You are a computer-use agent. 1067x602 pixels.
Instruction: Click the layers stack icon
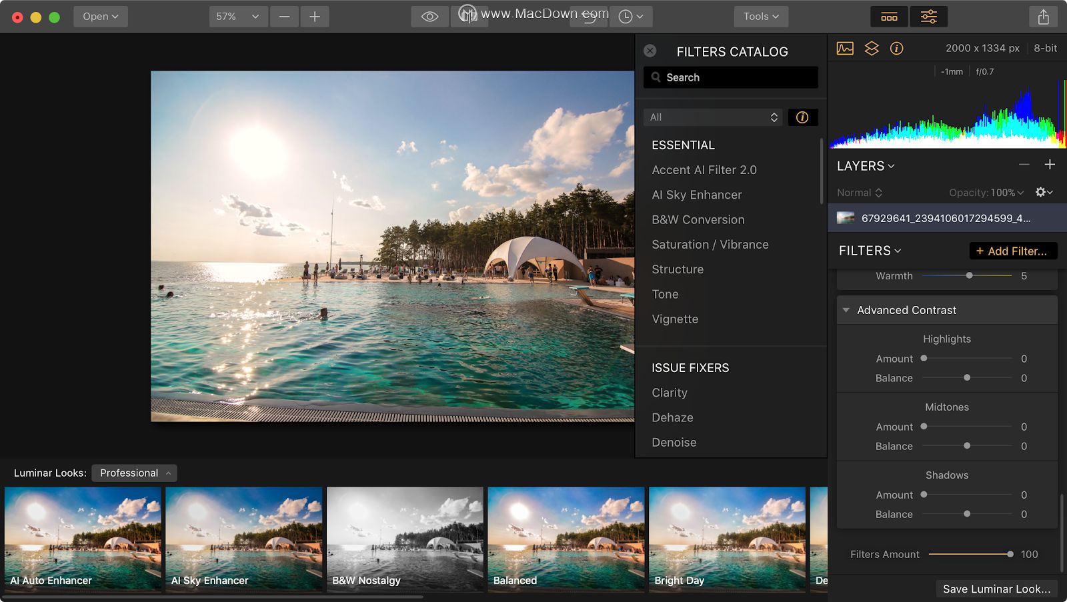click(871, 49)
